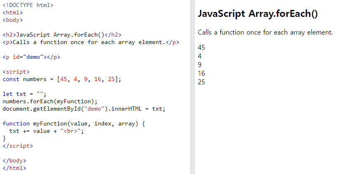Click the numbers.forEach(myFunction) line
Viewport: 340px width, 174px height.
coord(50,101)
